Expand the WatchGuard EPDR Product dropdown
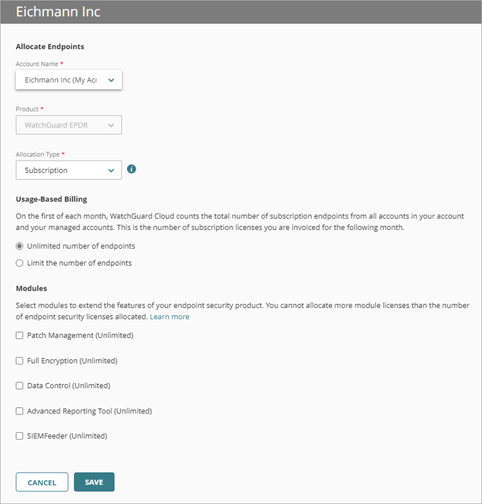The width and height of the screenshot is (482, 504). pos(69,125)
